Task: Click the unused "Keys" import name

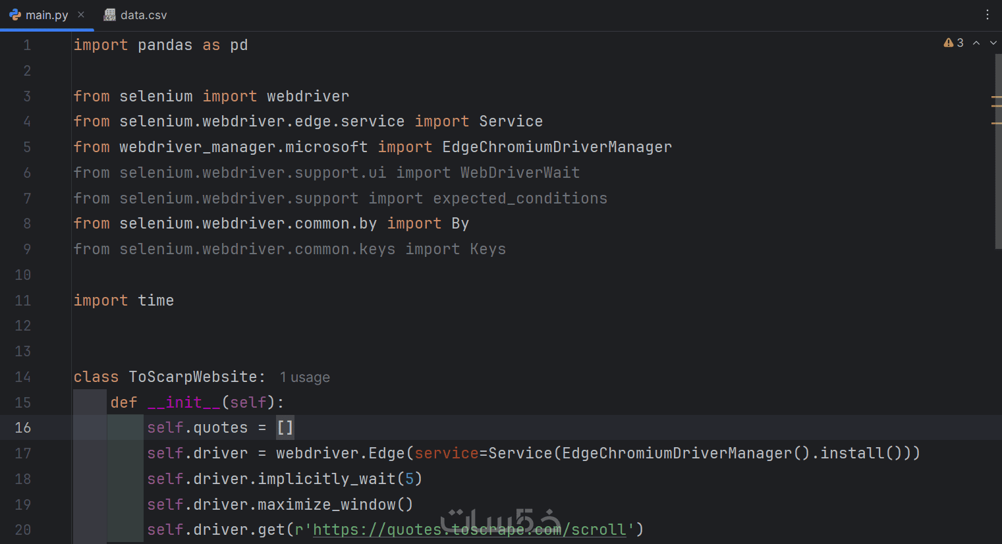Action: (x=487, y=249)
